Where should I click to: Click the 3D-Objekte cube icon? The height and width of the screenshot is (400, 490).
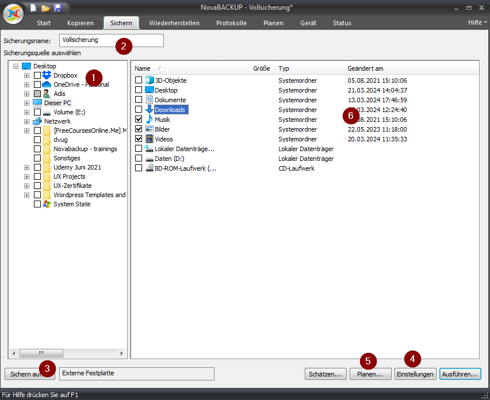tap(150, 80)
